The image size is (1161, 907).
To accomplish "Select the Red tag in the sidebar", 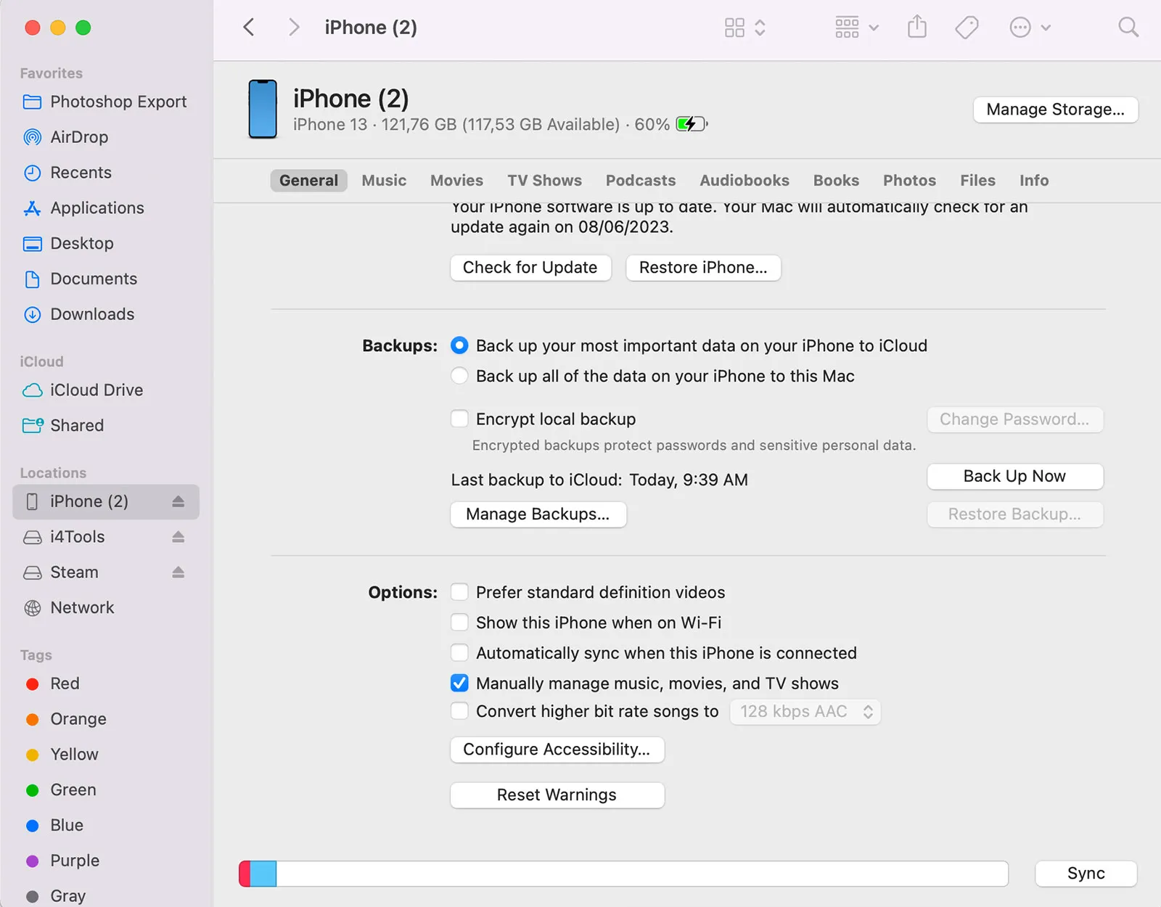I will (65, 683).
